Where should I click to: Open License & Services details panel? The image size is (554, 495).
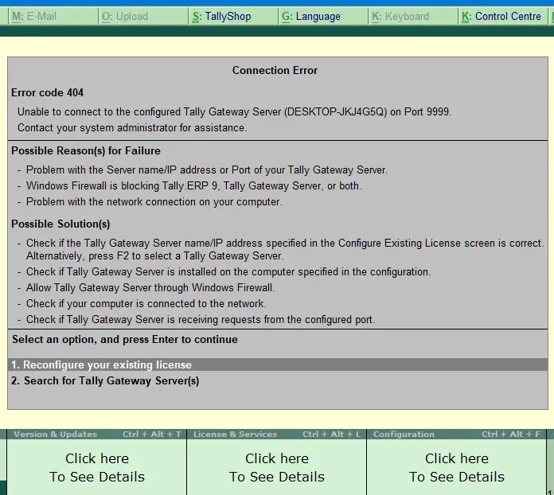pos(277,467)
